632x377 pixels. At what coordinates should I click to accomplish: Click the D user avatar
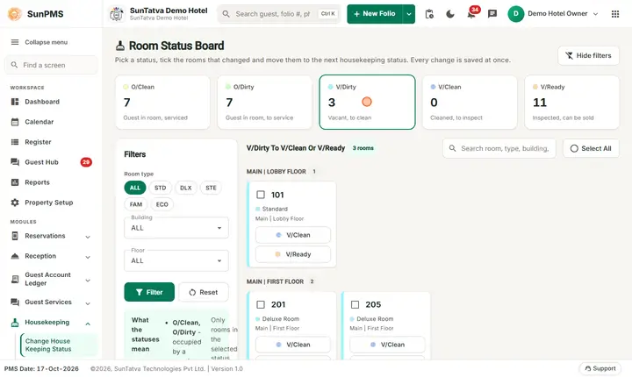[x=515, y=14]
